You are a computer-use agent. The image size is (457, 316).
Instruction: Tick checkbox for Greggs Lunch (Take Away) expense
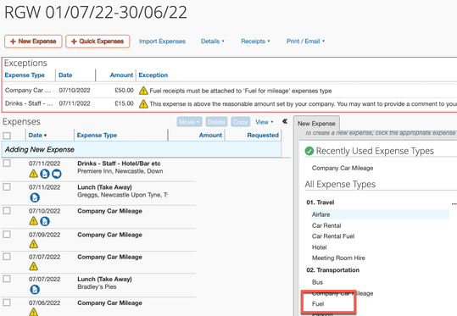pyautogui.click(x=7, y=186)
